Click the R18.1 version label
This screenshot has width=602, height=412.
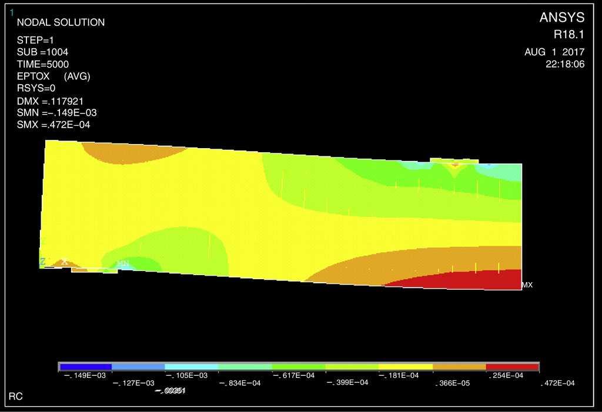pos(569,35)
